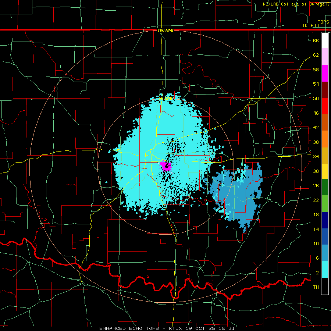Click the white swatch in the tops legend
Viewport: 331px width, 331px height.
(325, 40)
